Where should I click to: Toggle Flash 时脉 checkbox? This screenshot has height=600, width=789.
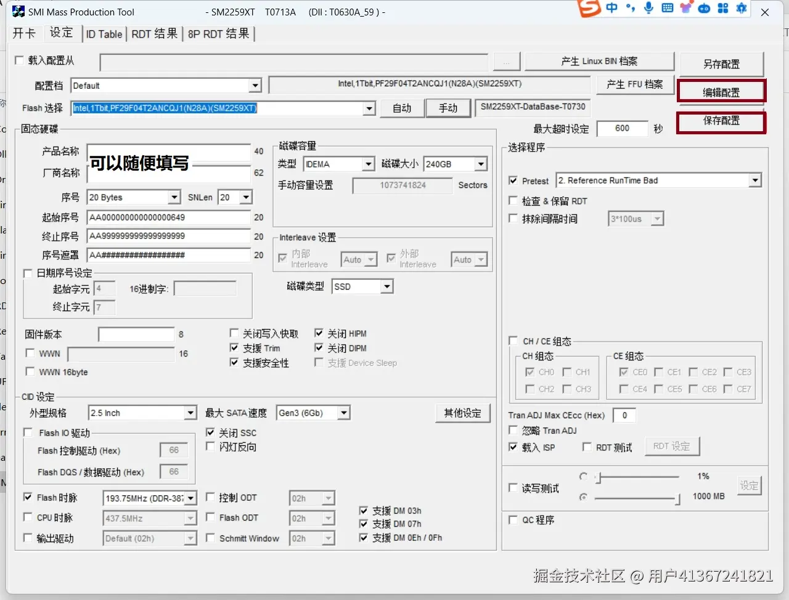28,497
